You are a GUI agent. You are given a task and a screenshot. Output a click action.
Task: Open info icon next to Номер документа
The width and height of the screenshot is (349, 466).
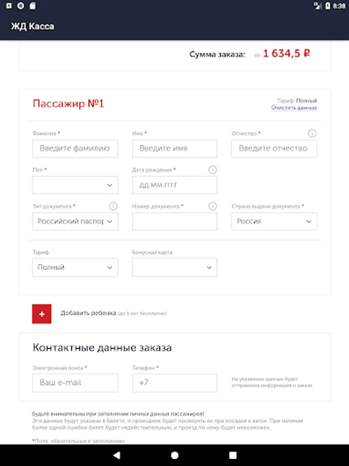click(x=213, y=206)
